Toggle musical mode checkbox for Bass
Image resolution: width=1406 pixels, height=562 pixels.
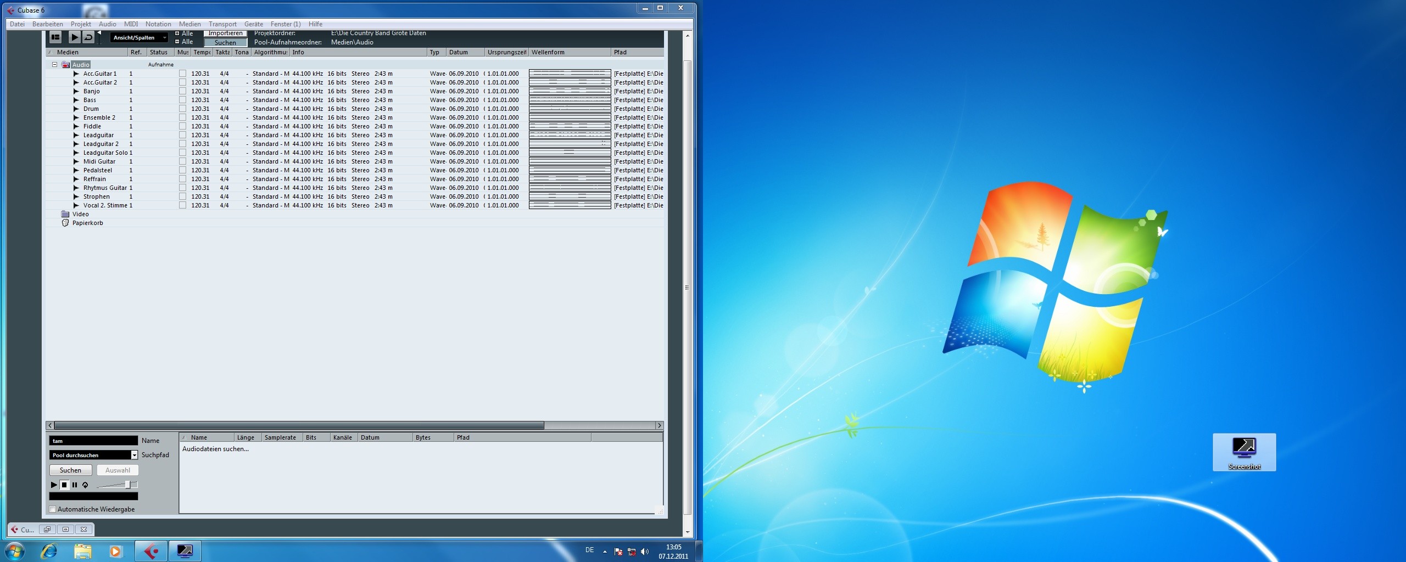[182, 100]
